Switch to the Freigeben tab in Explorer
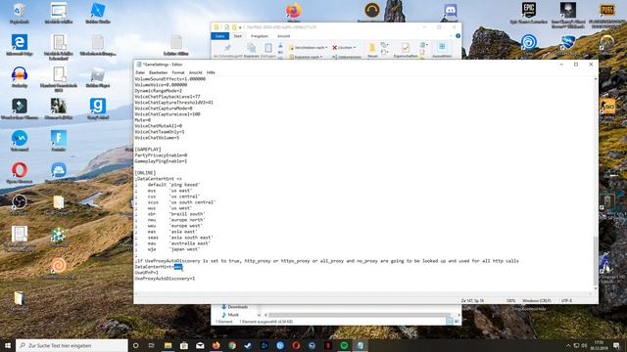Viewport: 627px width, 352px height. 260,36
